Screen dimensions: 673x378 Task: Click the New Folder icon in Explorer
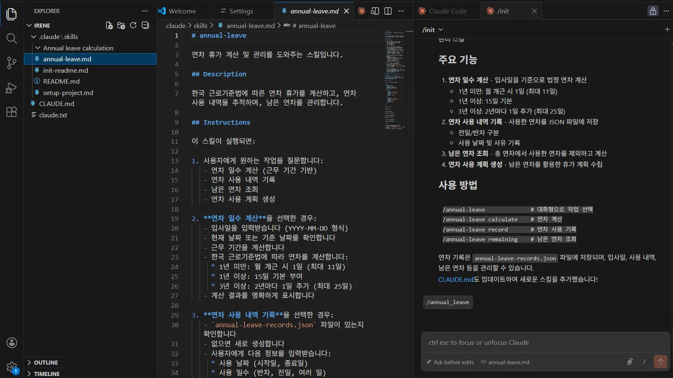[x=121, y=25]
